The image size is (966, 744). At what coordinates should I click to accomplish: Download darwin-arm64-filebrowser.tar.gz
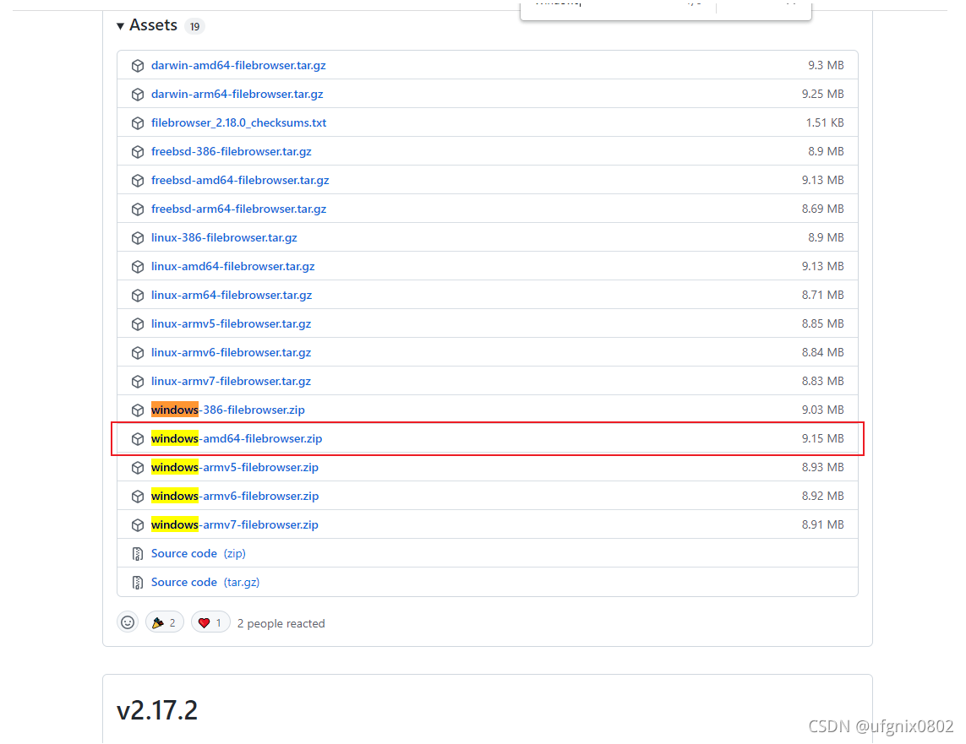point(237,94)
